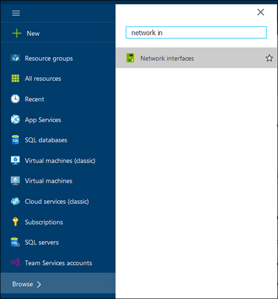Click the Recent clock icon

click(15, 99)
